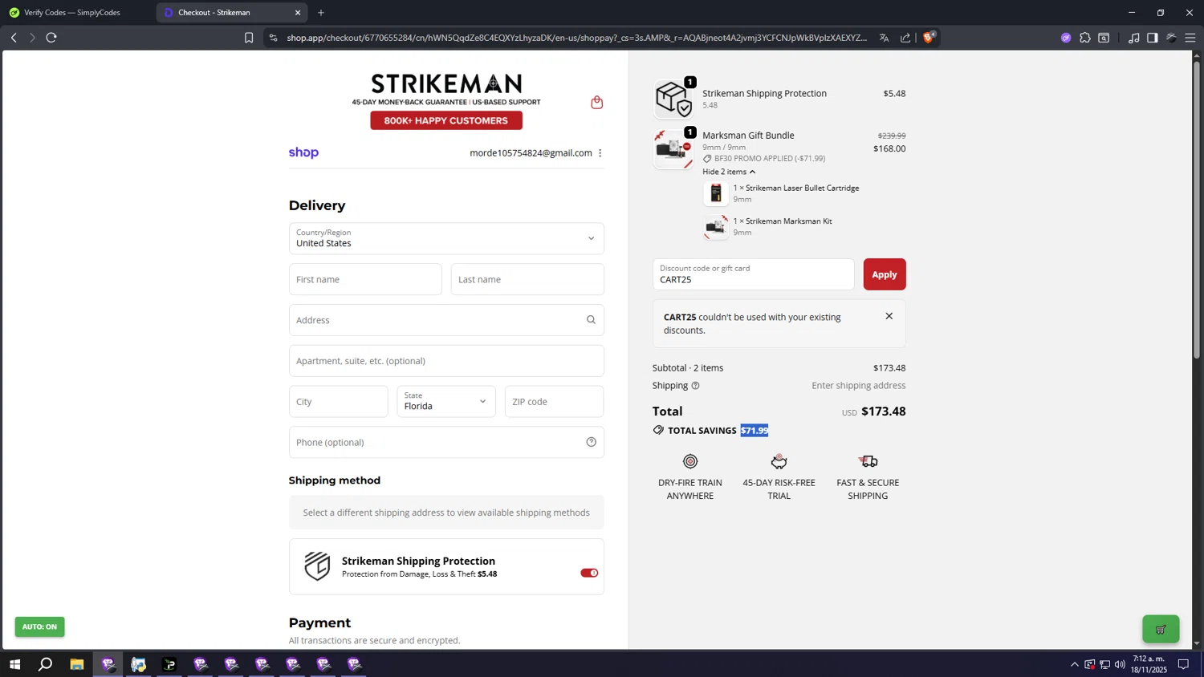Viewport: 1204px width, 677px height.
Task: Show shipping info help icon
Action: [695, 386]
